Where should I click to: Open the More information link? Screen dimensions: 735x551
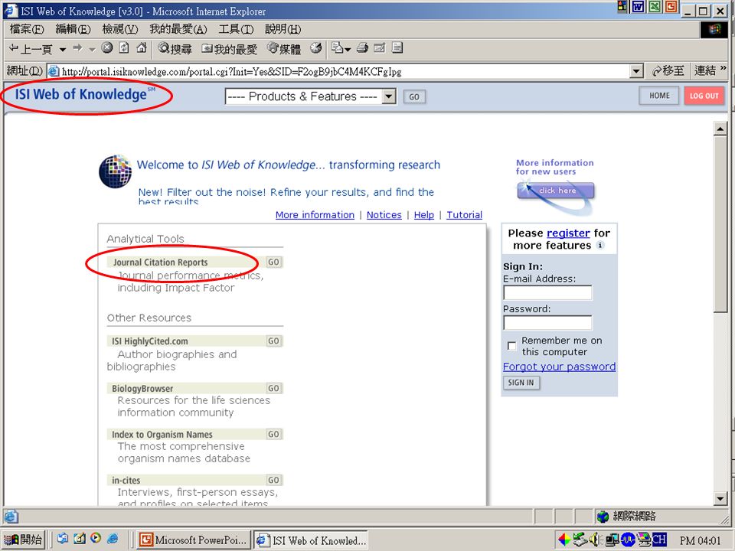click(315, 214)
